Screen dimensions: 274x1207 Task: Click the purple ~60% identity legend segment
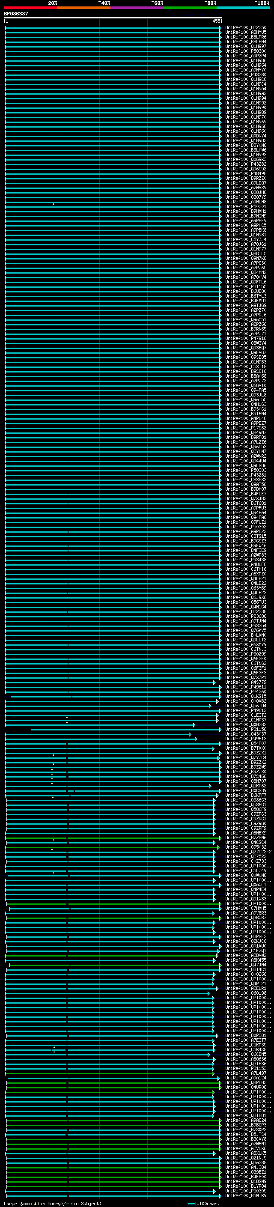pyautogui.click(x=137, y=8)
